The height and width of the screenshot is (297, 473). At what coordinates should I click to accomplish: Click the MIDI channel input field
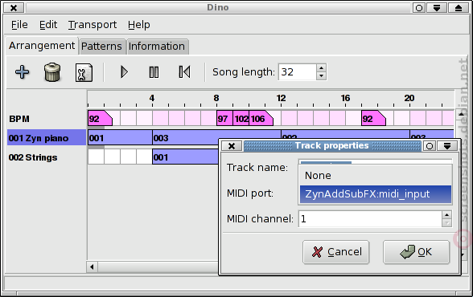click(370, 219)
